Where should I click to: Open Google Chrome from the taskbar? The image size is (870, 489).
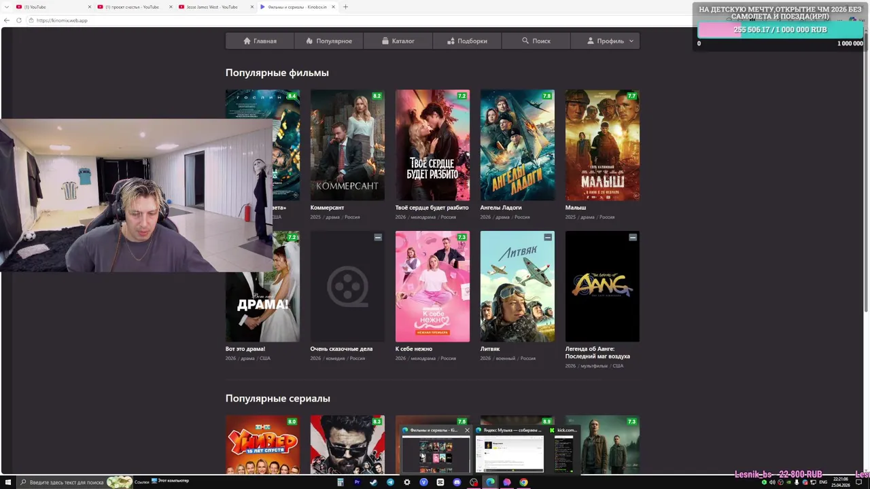tap(523, 482)
